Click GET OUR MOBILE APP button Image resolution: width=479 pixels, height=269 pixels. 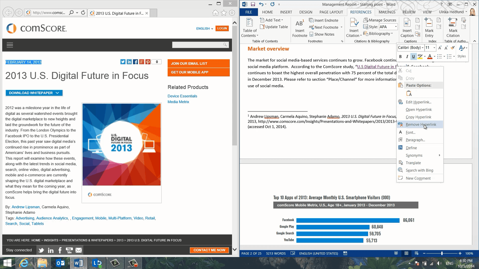(x=198, y=72)
